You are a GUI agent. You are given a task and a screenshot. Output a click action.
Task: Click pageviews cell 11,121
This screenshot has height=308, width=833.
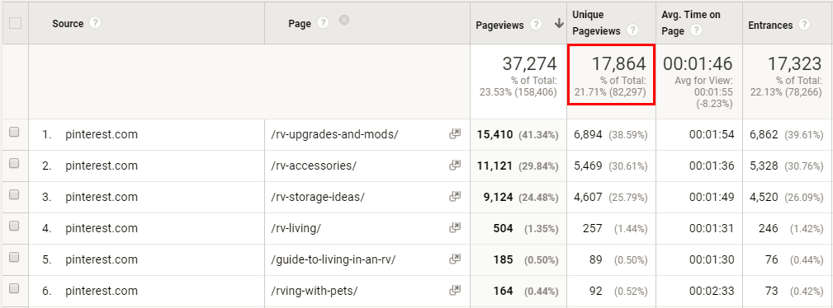pos(495,166)
